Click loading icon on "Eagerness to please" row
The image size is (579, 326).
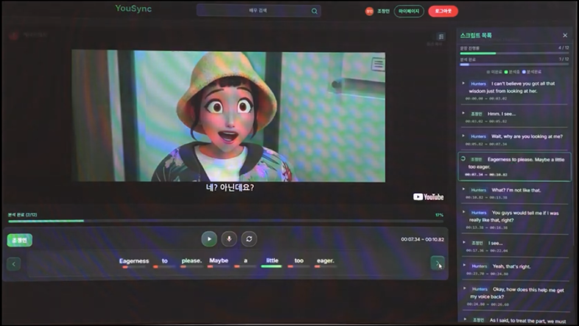click(463, 159)
